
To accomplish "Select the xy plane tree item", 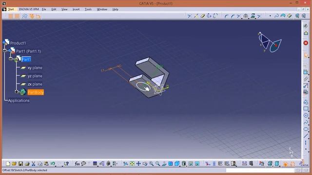I will tap(35, 68).
